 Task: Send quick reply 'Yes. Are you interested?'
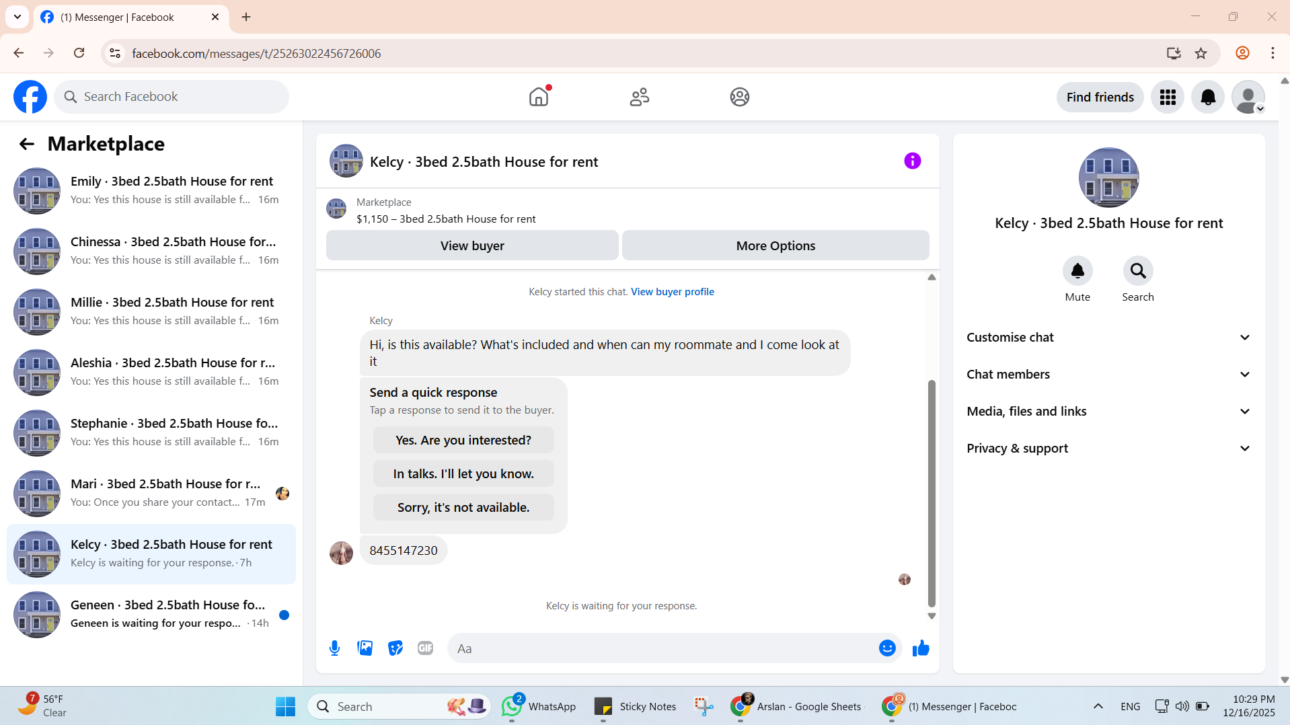click(463, 440)
